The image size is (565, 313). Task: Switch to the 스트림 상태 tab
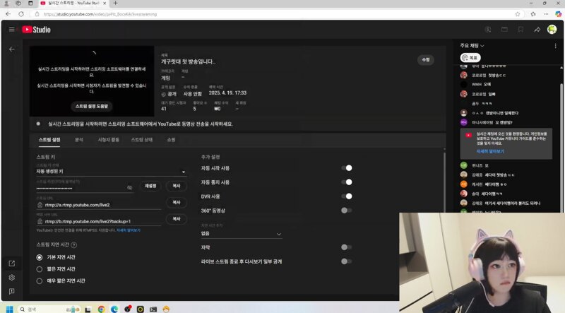142,140
